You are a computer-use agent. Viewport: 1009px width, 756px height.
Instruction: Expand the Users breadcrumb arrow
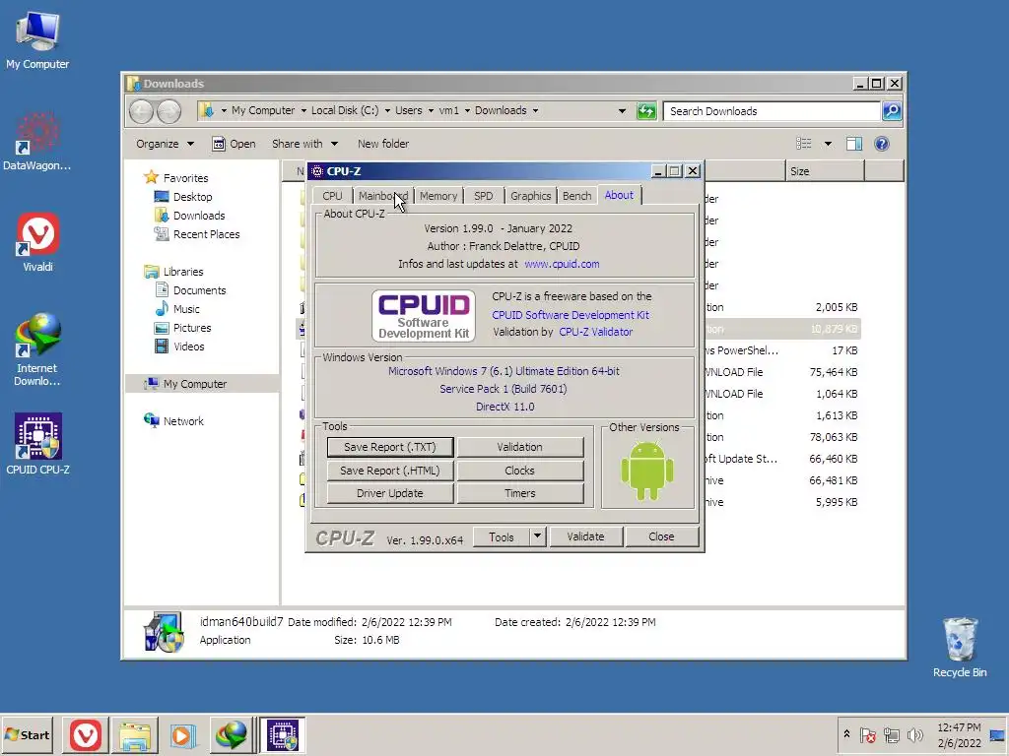pyautogui.click(x=431, y=110)
